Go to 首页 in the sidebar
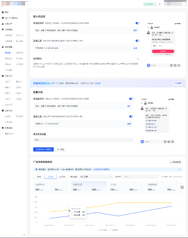188x238 pixels. tap(7, 12)
